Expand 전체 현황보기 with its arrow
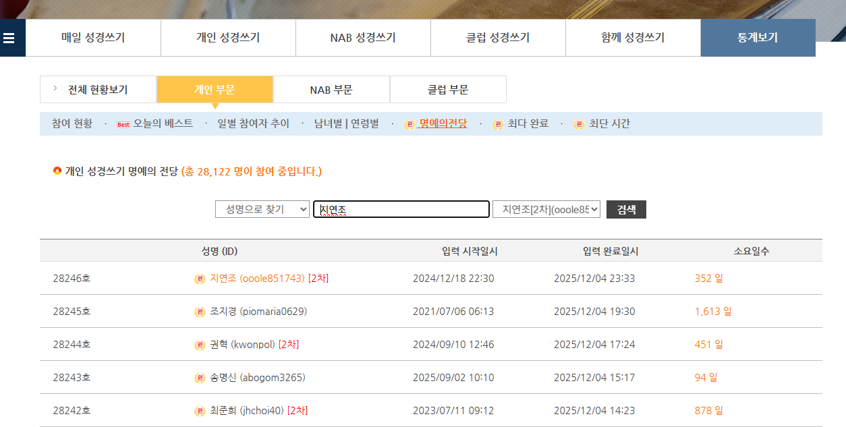 point(55,89)
